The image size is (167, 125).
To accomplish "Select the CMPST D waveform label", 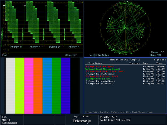I will [74, 47].
